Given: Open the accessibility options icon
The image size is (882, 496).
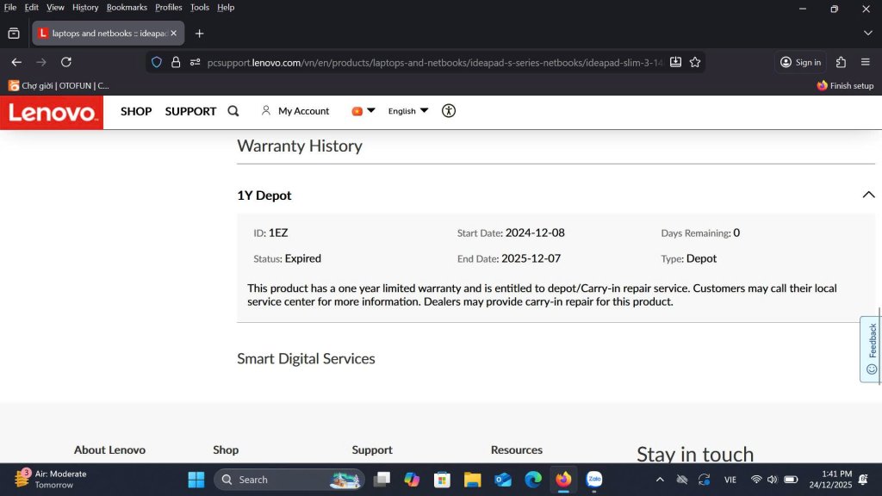Looking at the screenshot, I should [448, 111].
